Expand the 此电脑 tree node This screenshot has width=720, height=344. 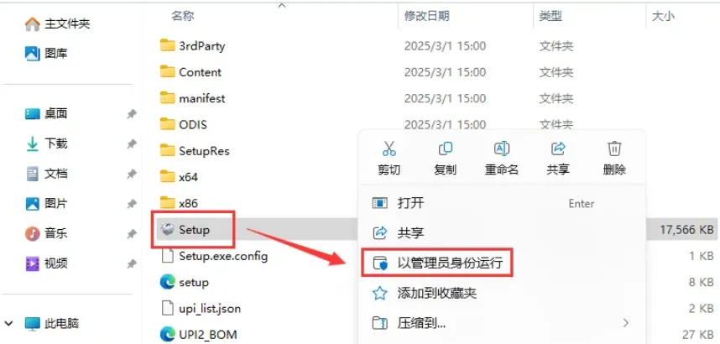pos(10,323)
